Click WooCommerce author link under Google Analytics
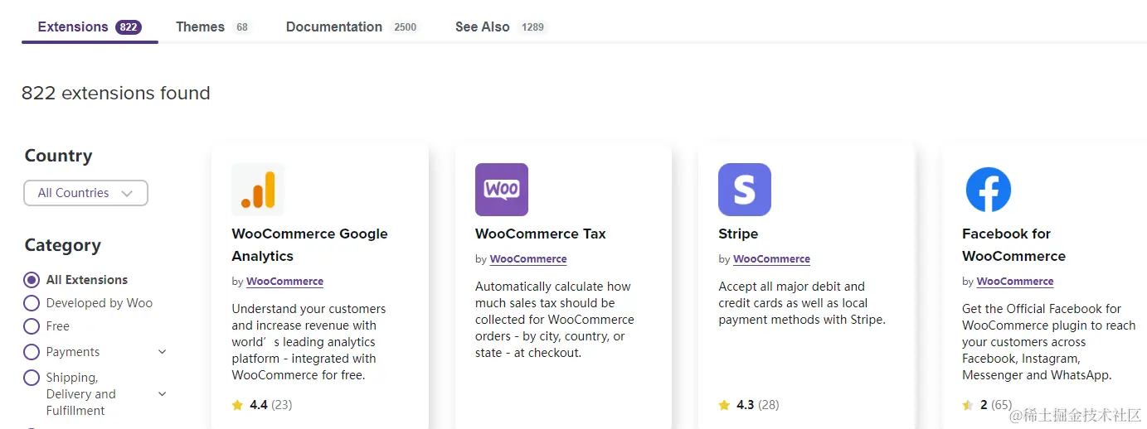This screenshot has height=429, width=1147. 284,282
